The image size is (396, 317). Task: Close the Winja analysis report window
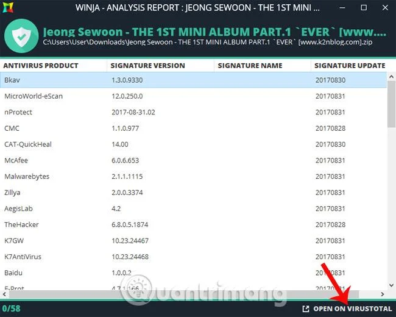pyautogui.click(x=385, y=7)
